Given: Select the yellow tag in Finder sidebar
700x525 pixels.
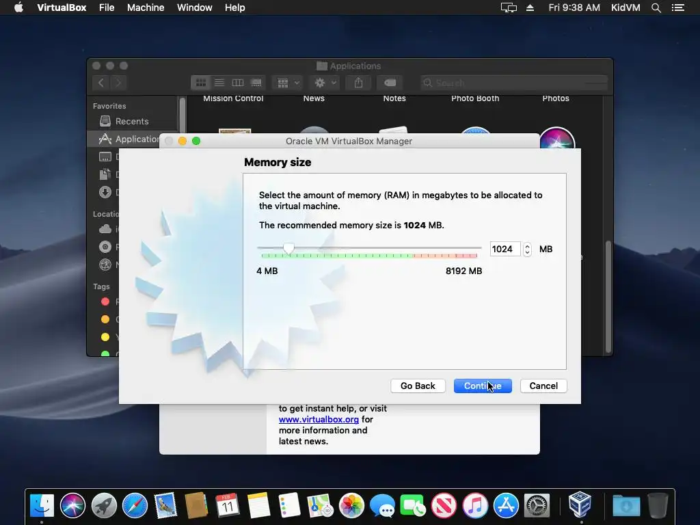Looking at the screenshot, I should tap(105, 337).
